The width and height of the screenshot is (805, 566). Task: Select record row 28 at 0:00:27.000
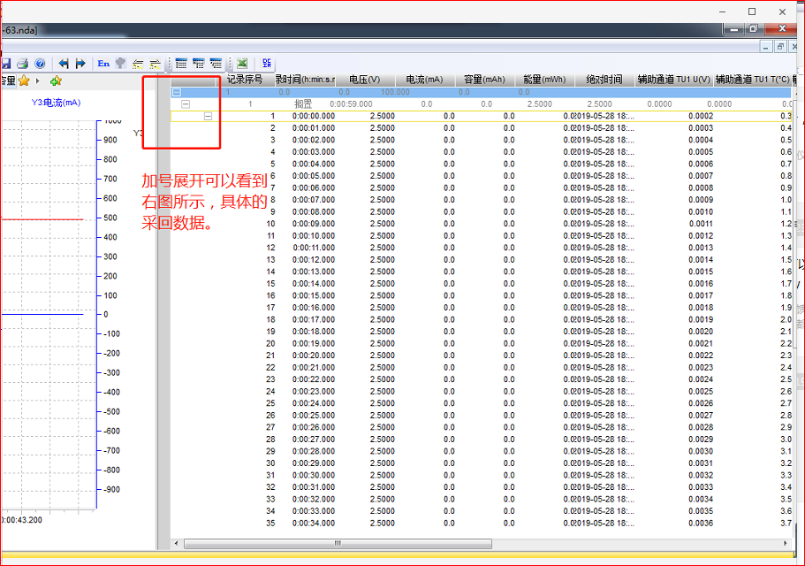coord(480,440)
